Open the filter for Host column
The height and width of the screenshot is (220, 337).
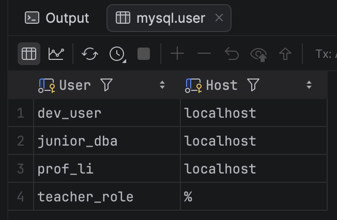(x=253, y=85)
